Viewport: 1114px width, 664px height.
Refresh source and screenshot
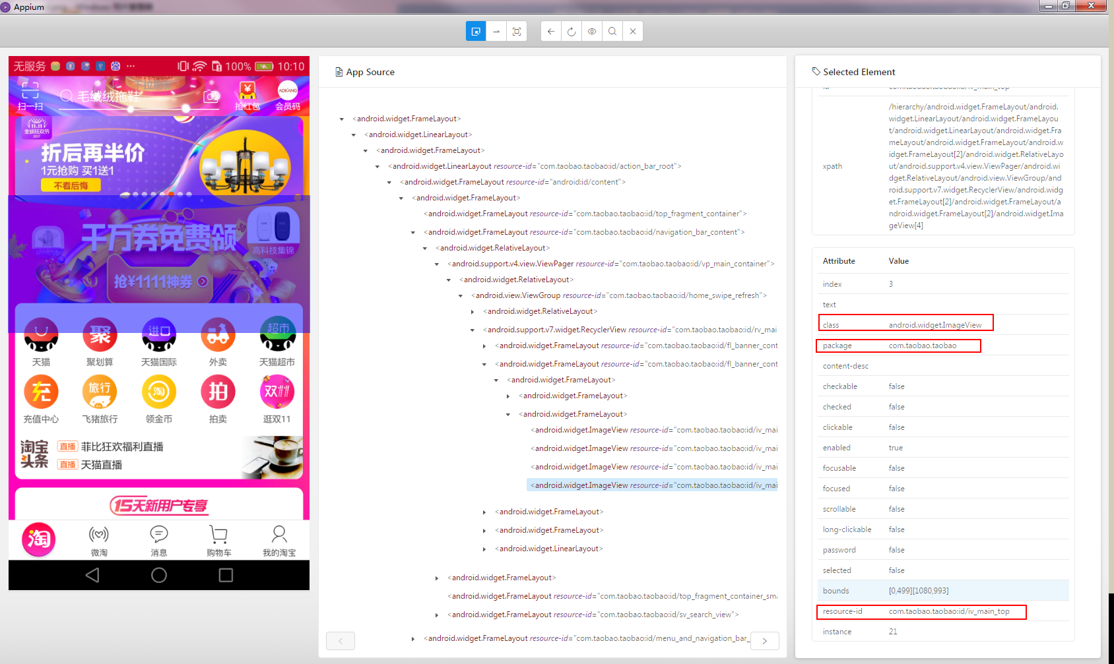coord(572,31)
